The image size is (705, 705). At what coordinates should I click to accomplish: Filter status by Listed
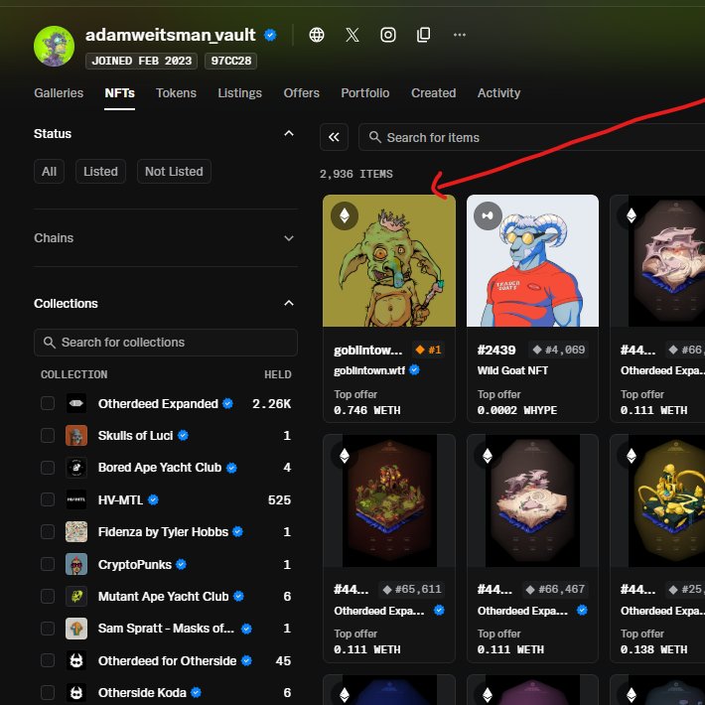click(x=100, y=172)
